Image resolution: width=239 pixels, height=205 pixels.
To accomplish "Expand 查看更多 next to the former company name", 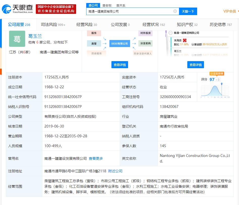I will point(96,158).
